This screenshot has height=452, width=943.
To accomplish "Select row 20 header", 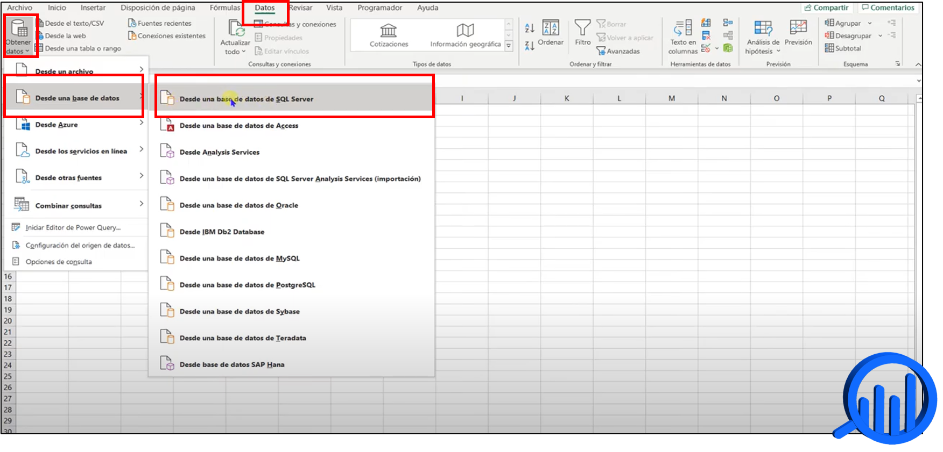I will [8, 321].
